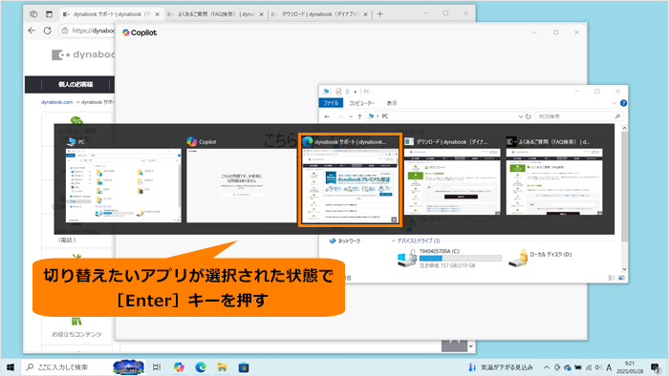Click the PCの検索 search field
This screenshot has width=669, height=376.
point(579,116)
